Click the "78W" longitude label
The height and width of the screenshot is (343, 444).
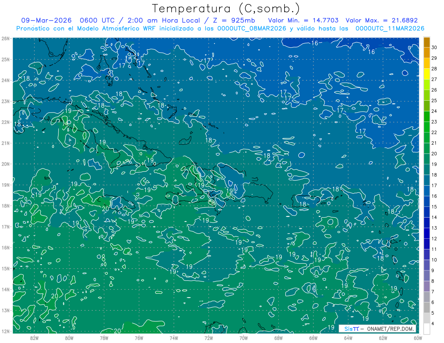pyautogui.click(x=104, y=337)
